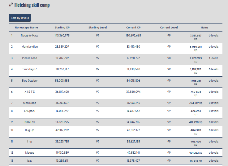Select the Meh Noob player name

tap(30, 103)
